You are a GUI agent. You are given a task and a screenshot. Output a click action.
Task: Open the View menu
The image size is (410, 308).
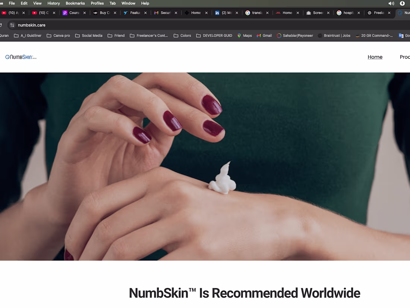[x=37, y=3]
